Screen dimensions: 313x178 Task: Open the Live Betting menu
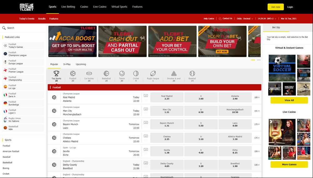coord(68,7)
